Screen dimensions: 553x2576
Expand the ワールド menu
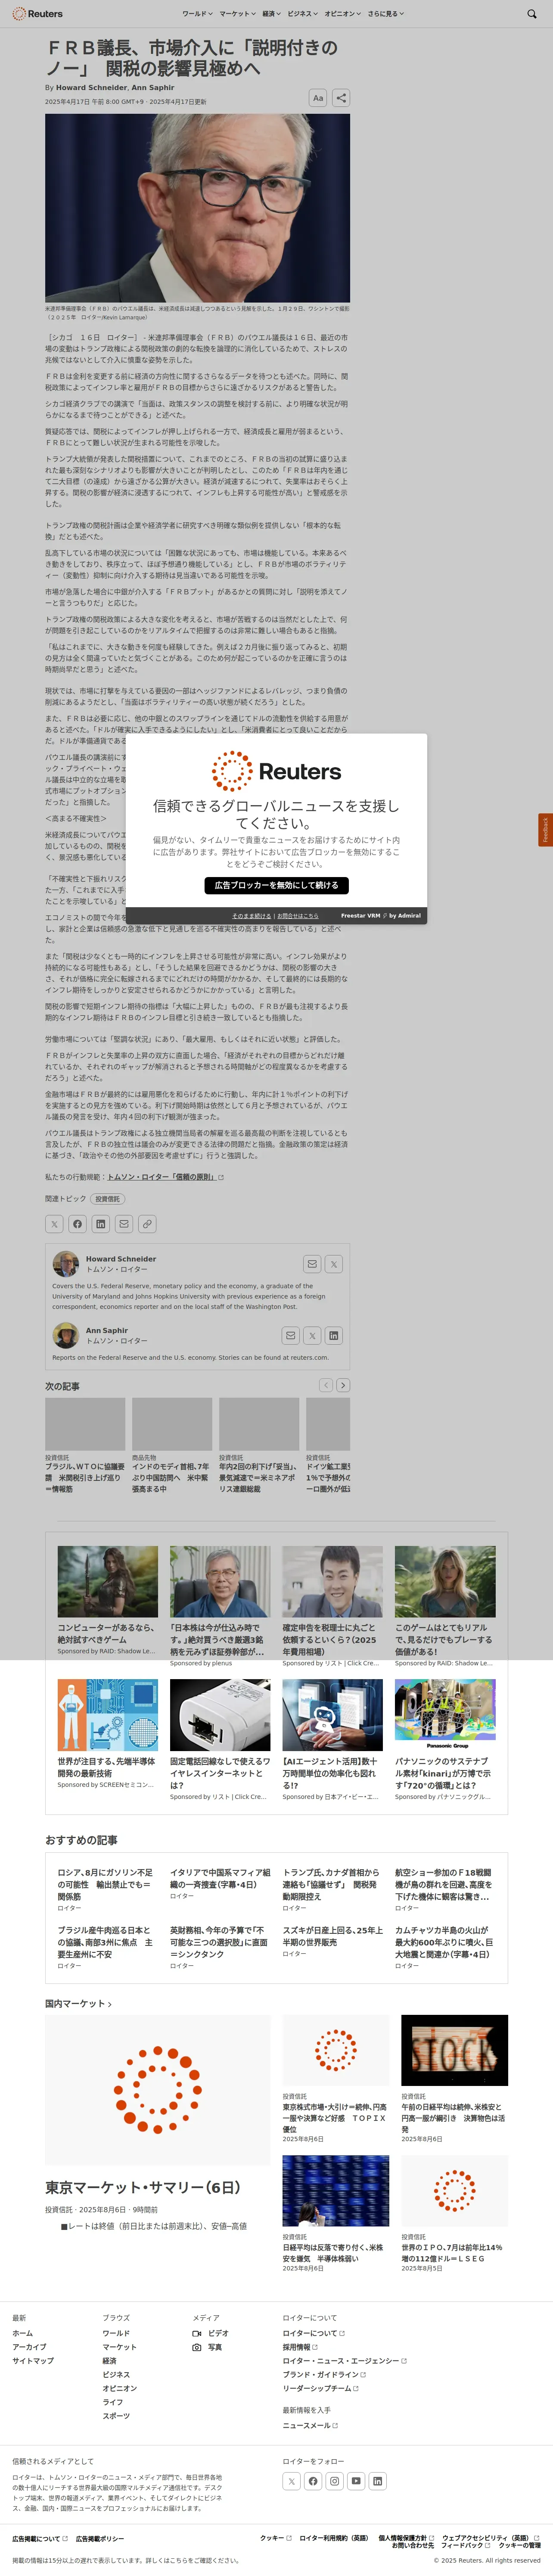pyautogui.click(x=197, y=14)
